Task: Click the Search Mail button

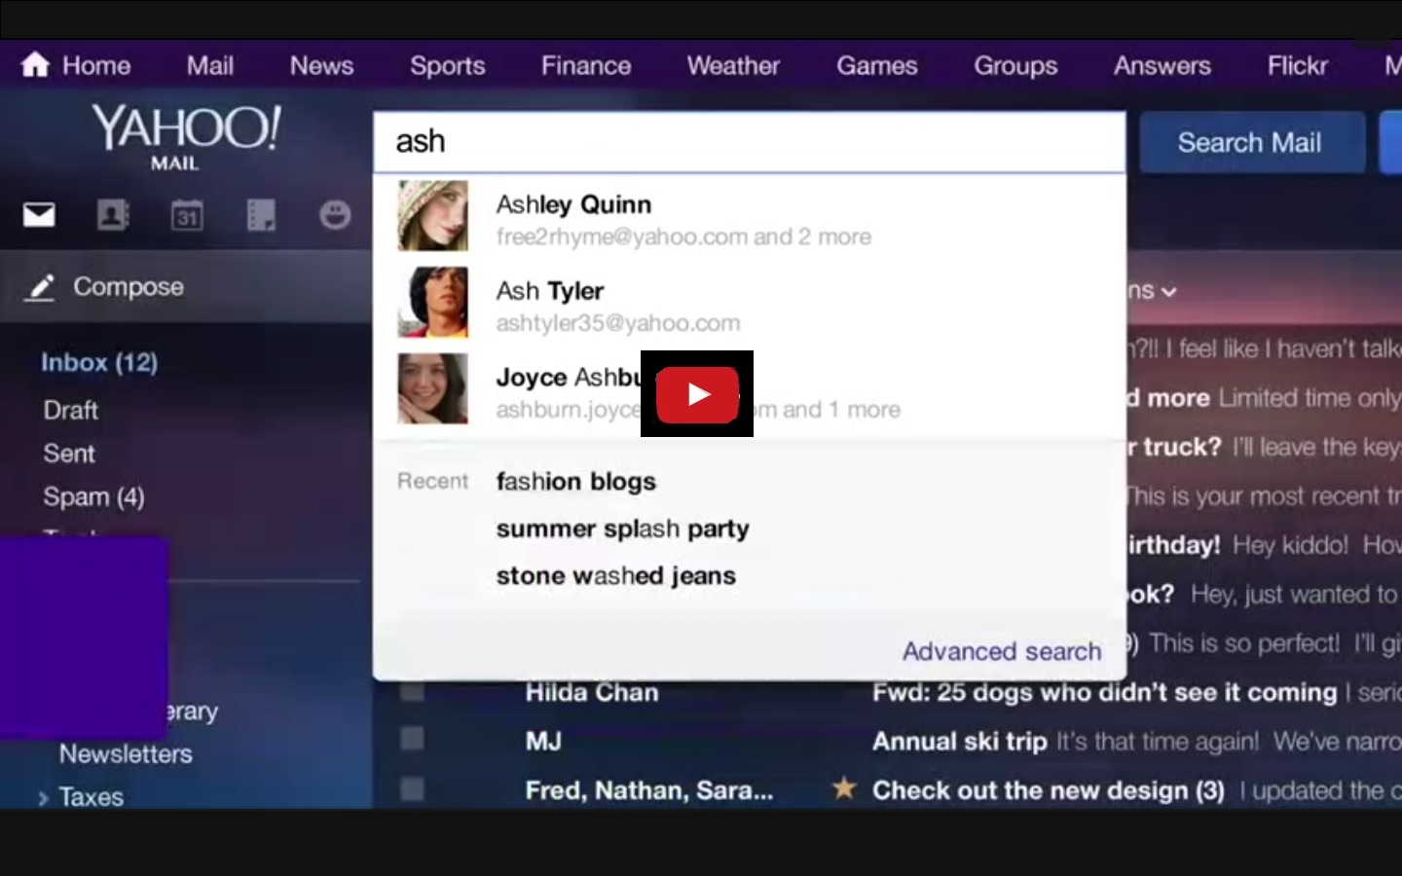Action: [1251, 142]
